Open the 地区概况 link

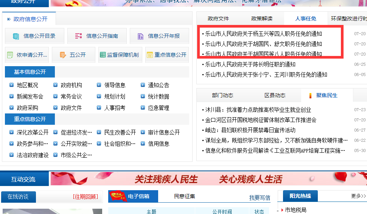tap(27, 85)
